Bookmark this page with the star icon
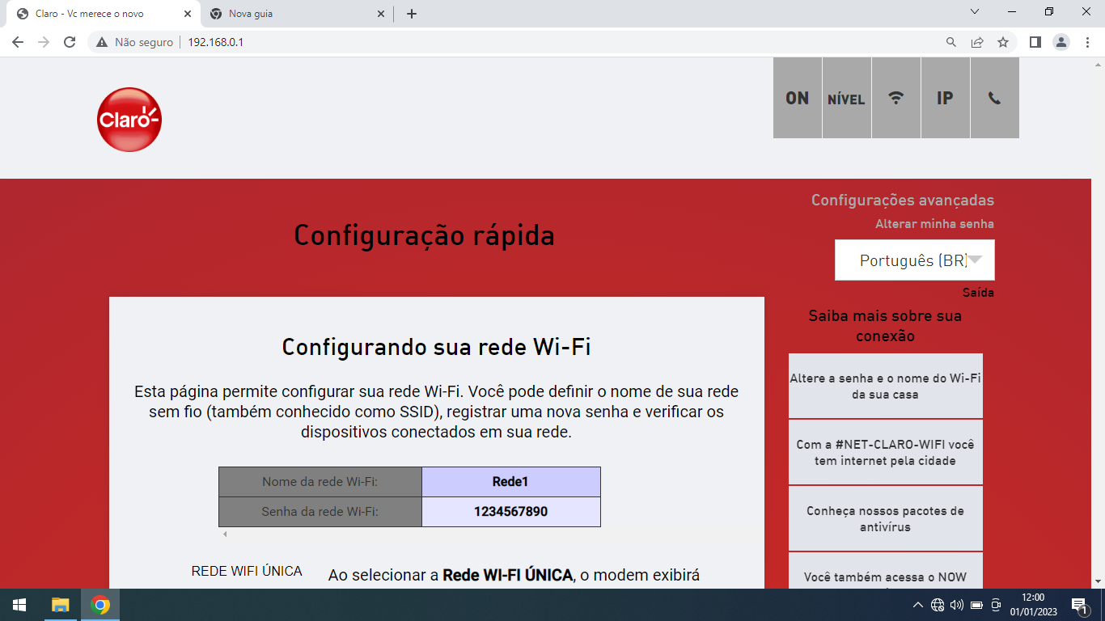The image size is (1105, 621). pos(1003,42)
